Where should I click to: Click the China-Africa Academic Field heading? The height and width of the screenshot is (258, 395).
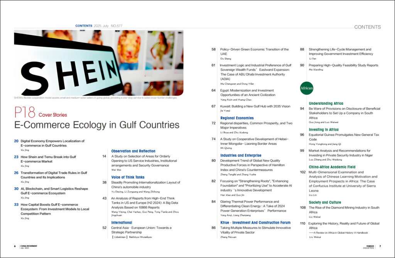[332, 167]
